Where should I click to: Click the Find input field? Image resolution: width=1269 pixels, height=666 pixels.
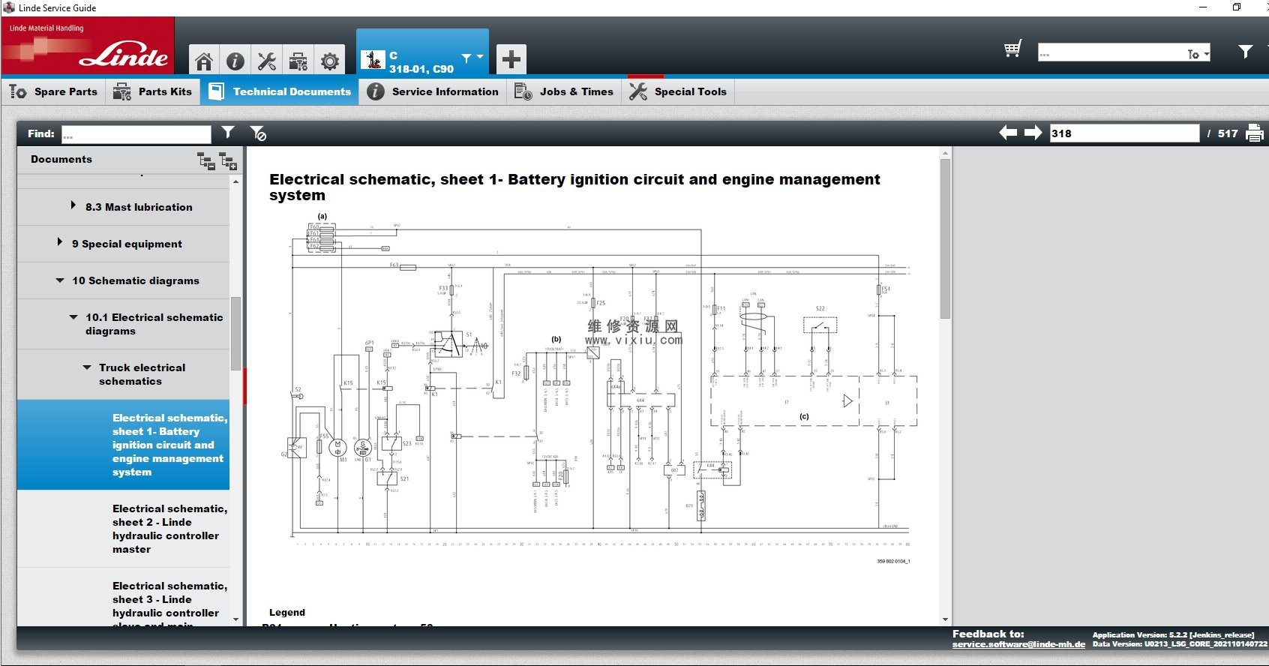(136, 134)
